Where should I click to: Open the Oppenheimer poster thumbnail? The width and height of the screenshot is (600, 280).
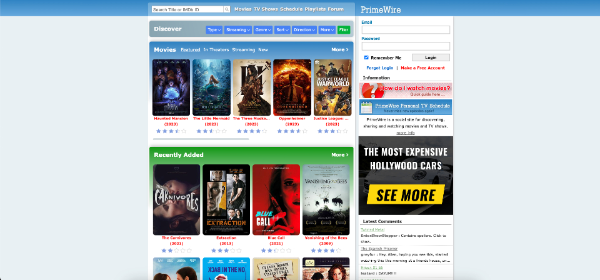292,87
